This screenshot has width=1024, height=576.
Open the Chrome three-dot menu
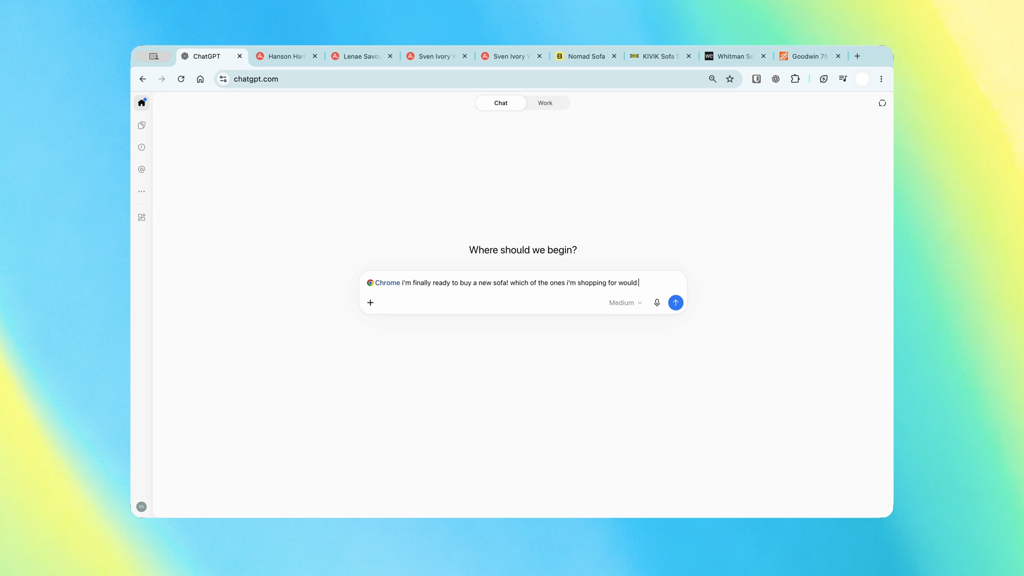(x=881, y=79)
